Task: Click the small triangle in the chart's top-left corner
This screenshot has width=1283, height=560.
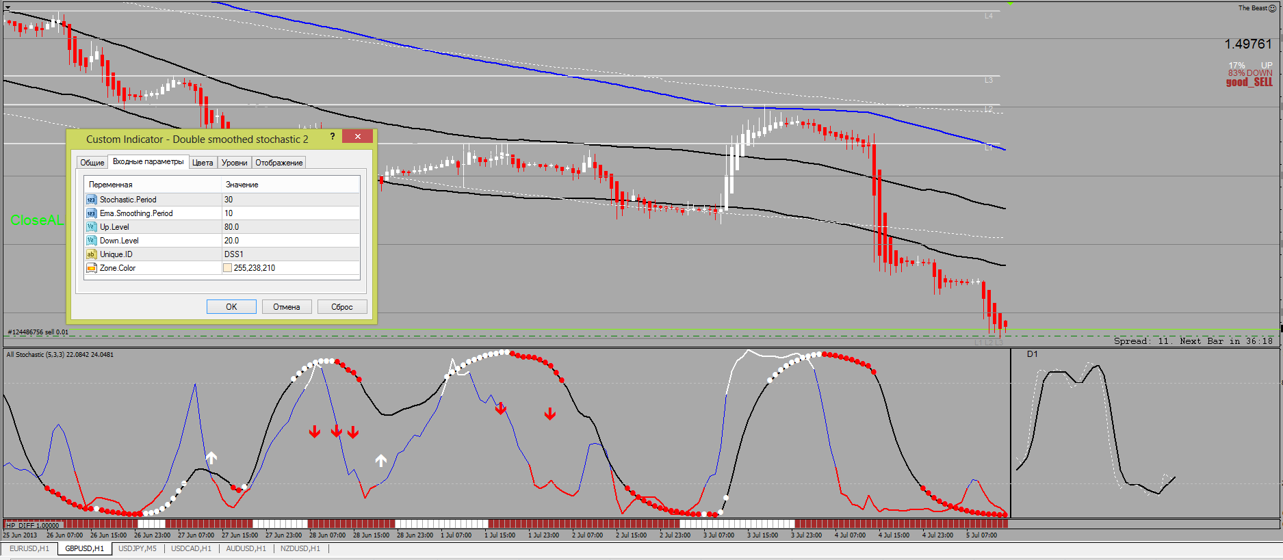Action: click(8, 8)
